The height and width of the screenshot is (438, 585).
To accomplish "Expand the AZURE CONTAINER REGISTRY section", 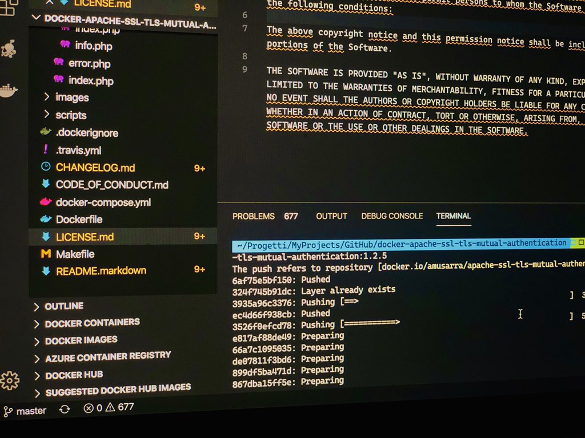I will tap(37, 359).
